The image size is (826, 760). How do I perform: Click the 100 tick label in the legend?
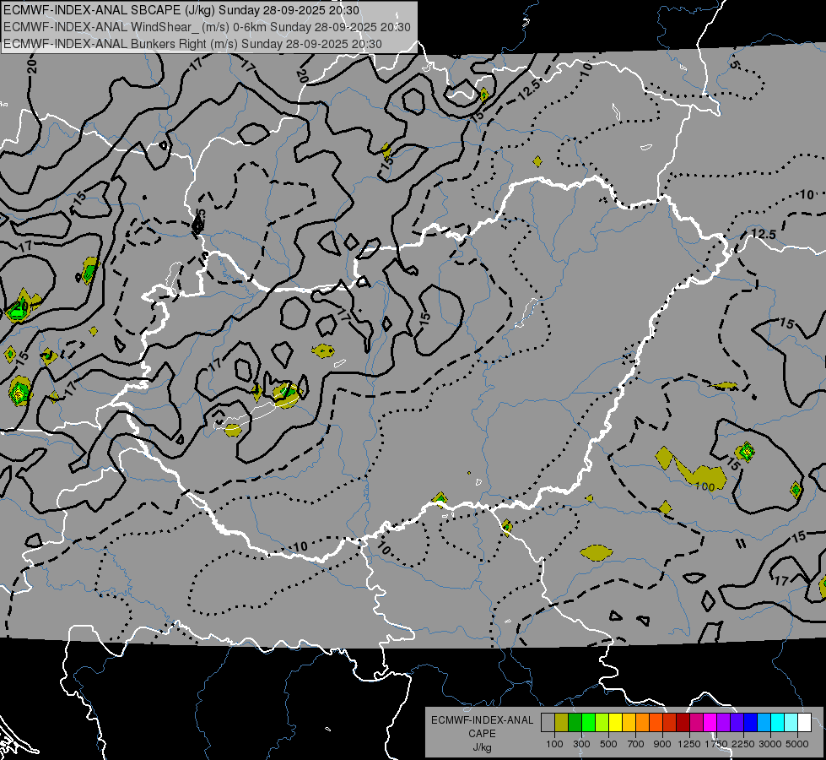(x=554, y=744)
